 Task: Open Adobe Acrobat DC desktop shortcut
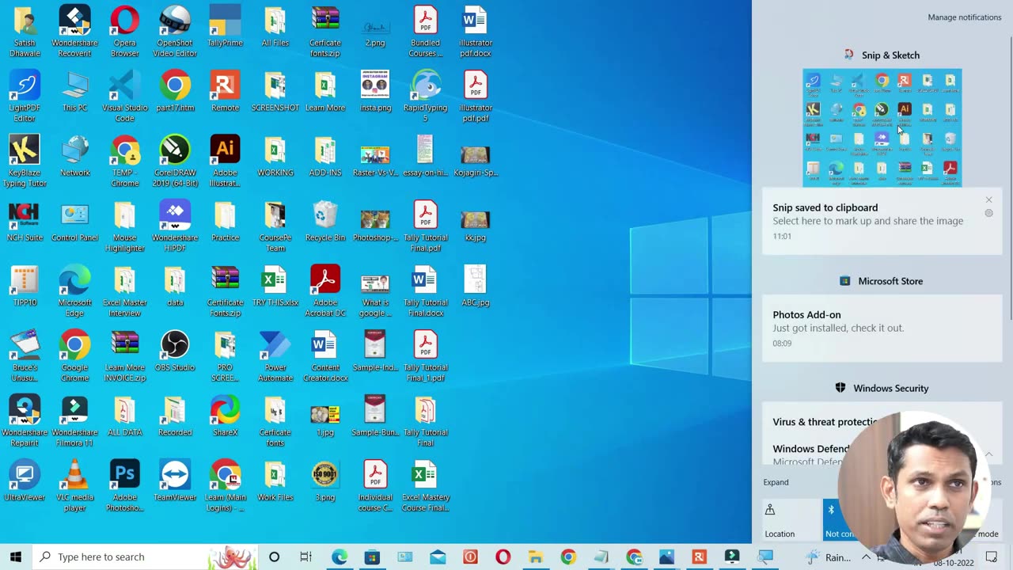pos(325,291)
